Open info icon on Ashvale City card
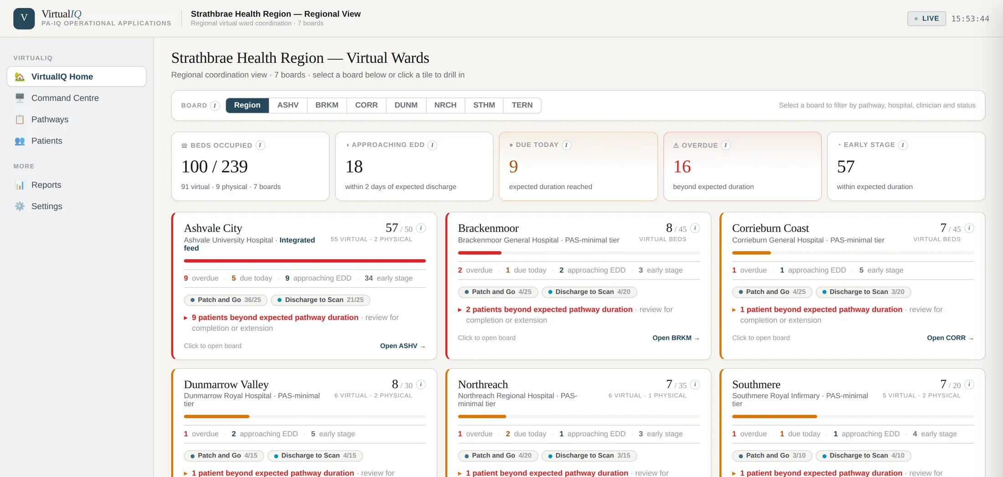The height and width of the screenshot is (477, 1003). (x=421, y=228)
